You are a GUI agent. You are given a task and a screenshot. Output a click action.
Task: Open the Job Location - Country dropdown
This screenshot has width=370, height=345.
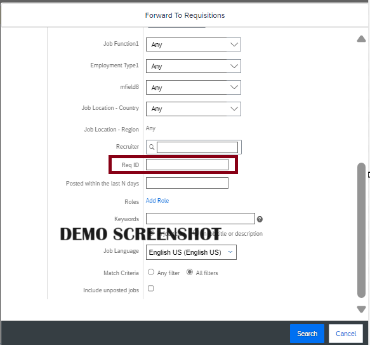point(194,109)
